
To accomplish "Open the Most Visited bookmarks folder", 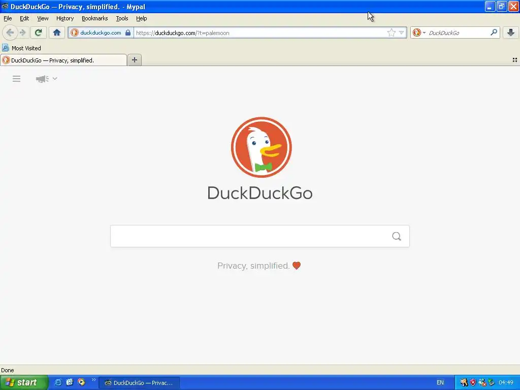I will [x=21, y=48].
